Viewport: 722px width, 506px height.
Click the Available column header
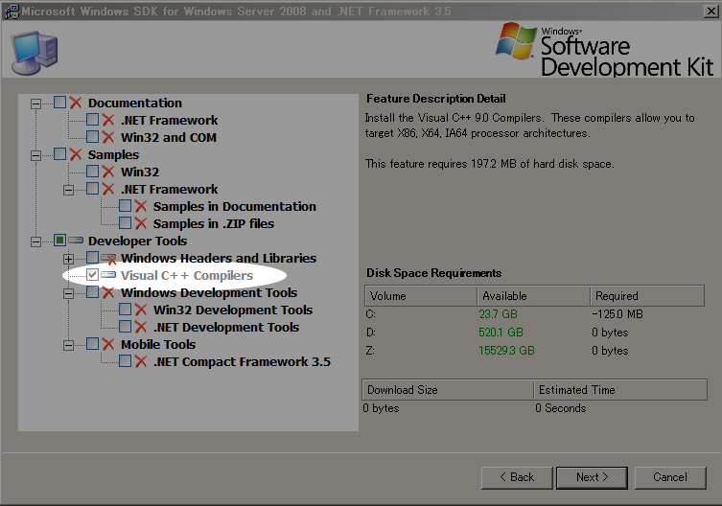tap(534, 296)
